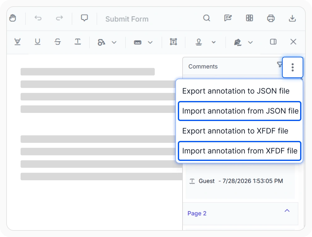Viewport: 312px width, 237px height.
Task: Select the Measurement ruler tool
Action: [x=138, y=42]
